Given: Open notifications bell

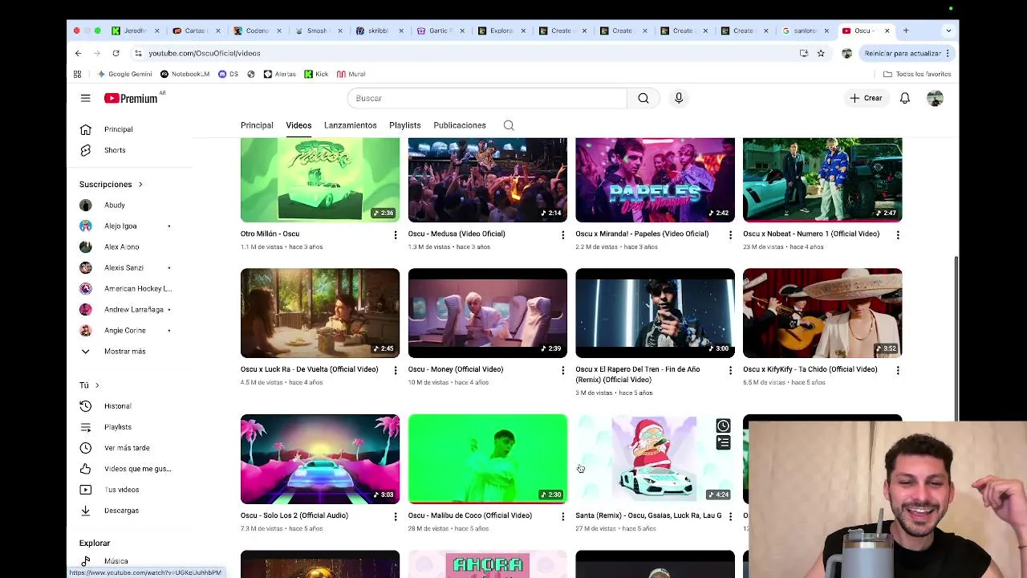Looking at the screenshot, I should pyautogui.click(x=904, y=98).
